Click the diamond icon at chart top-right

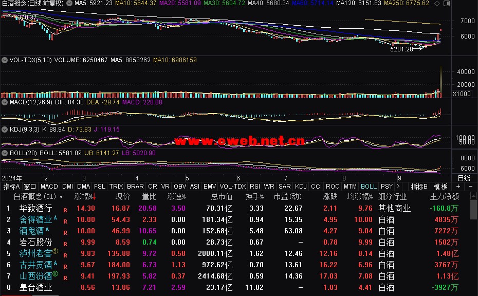click(x=437, y=4)
